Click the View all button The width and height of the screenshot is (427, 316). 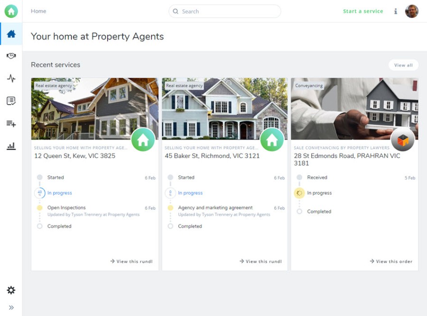pos(403,65)
